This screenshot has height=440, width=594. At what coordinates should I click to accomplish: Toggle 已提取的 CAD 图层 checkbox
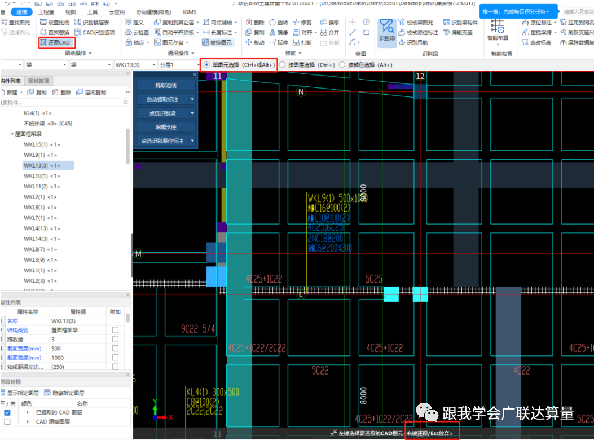[7, 412]
